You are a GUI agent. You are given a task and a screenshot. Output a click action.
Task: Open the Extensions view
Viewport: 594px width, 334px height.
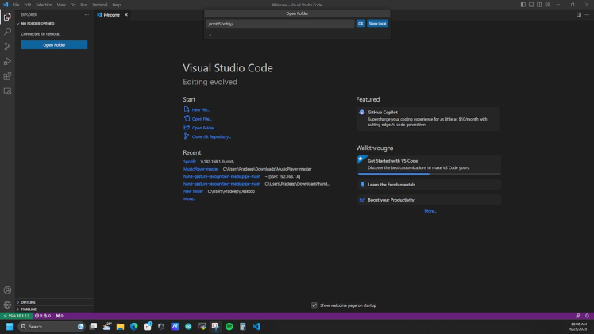[x=7, y=76]
